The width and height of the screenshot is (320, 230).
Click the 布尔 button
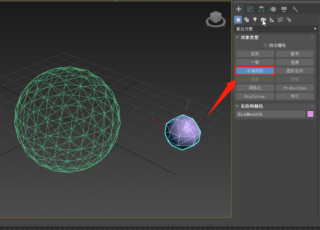[x=295, y=96]
